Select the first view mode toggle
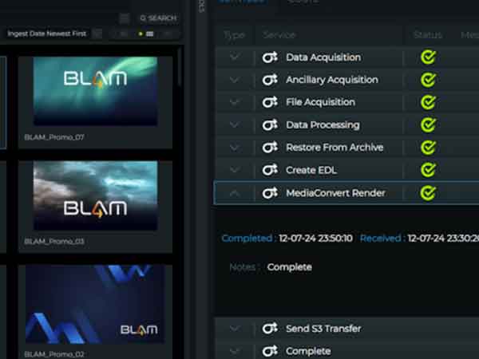 click(124, 34)
